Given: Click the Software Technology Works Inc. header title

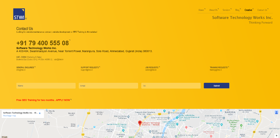Looking at the screenshot, I should tap(242, 18).
